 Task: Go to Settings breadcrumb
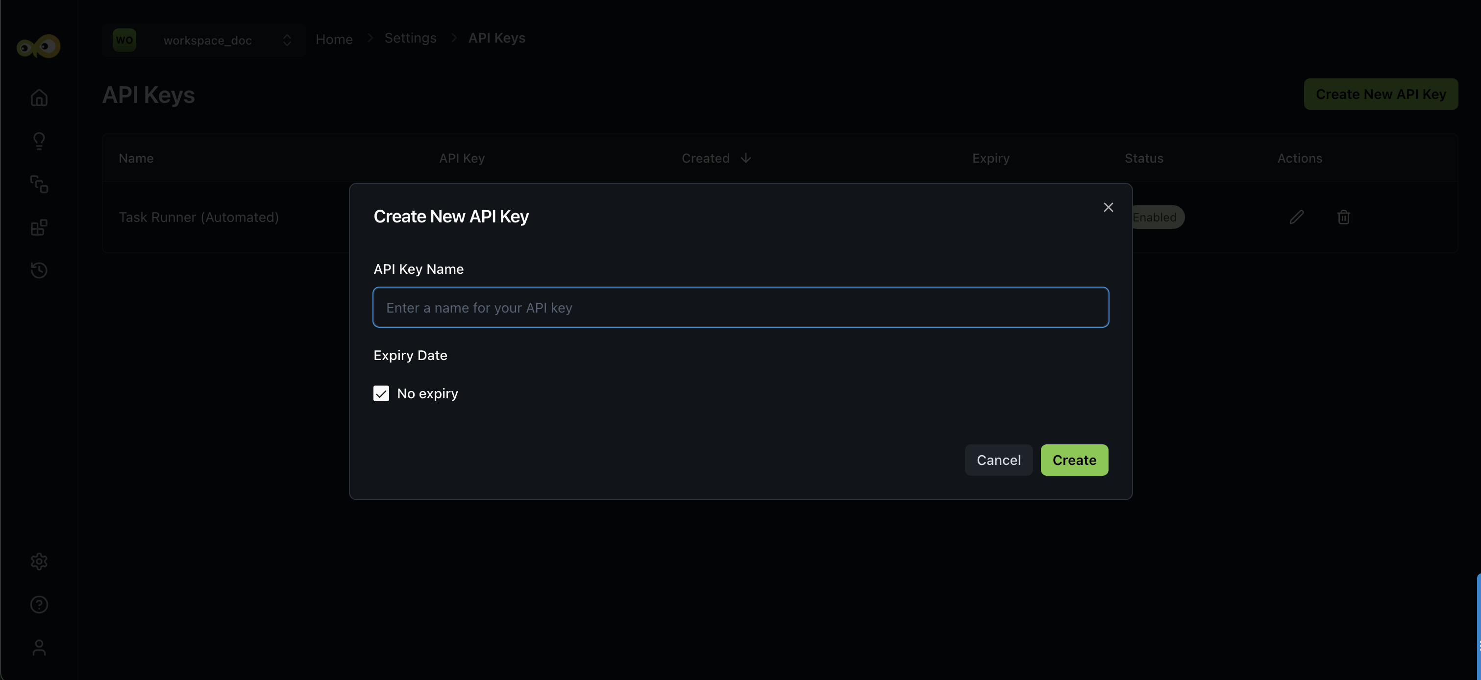410,38
